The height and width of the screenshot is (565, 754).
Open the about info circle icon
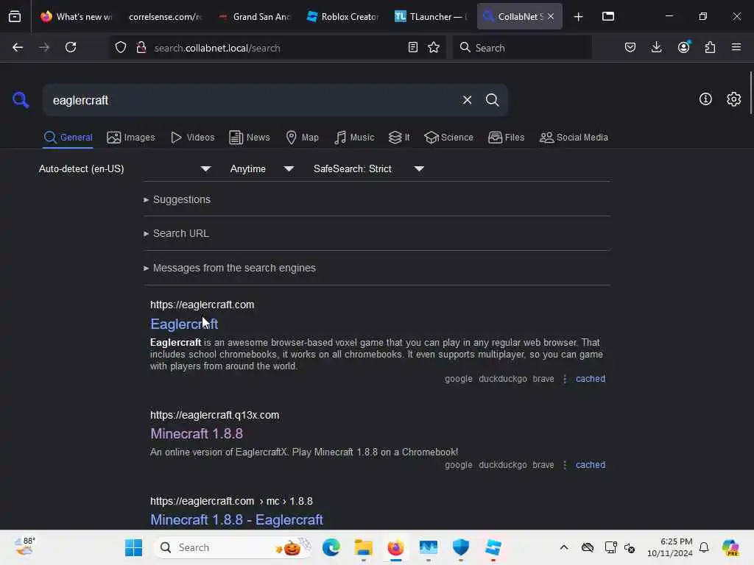pyautogui.click(x=705, y=99)
